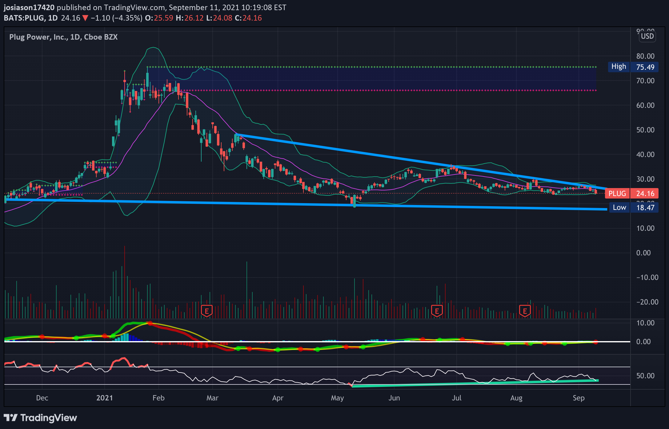669x429 pixels.
Task: Click the 70.00 price scale label
Action: click(x=645, y=81)
